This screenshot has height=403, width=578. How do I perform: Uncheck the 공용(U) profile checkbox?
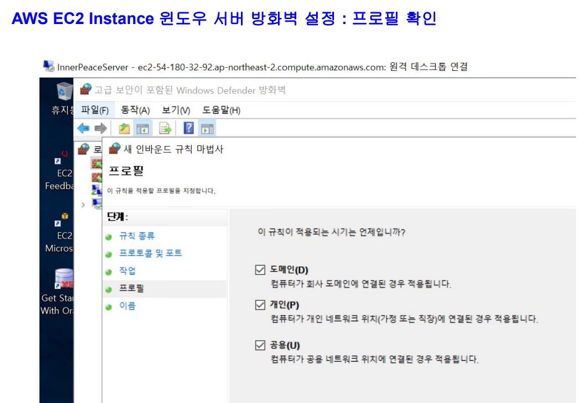[260, 345]
